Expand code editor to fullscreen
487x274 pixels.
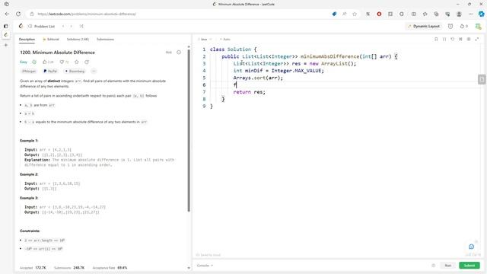point(477,39)
